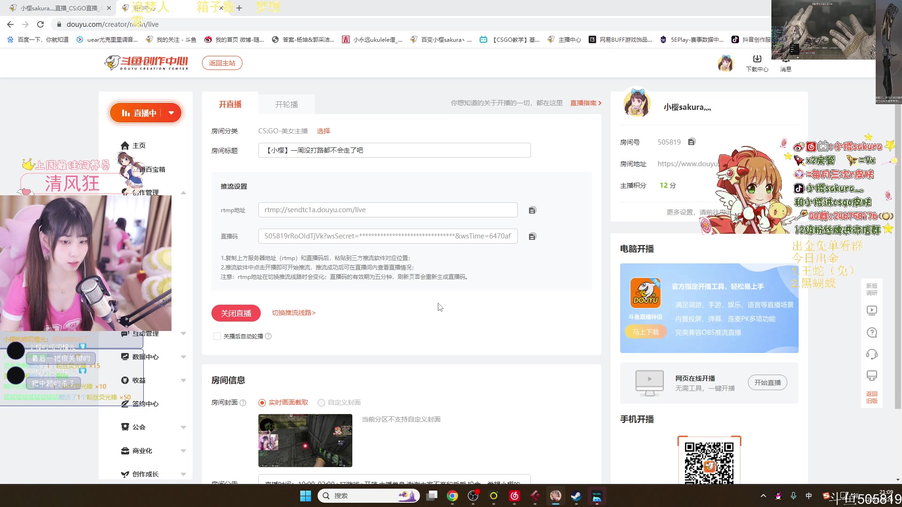Edit the 房间标题 input field
The height and width of the screenshot is (507, 902).
pyautogui.click(x=395, y=150)
